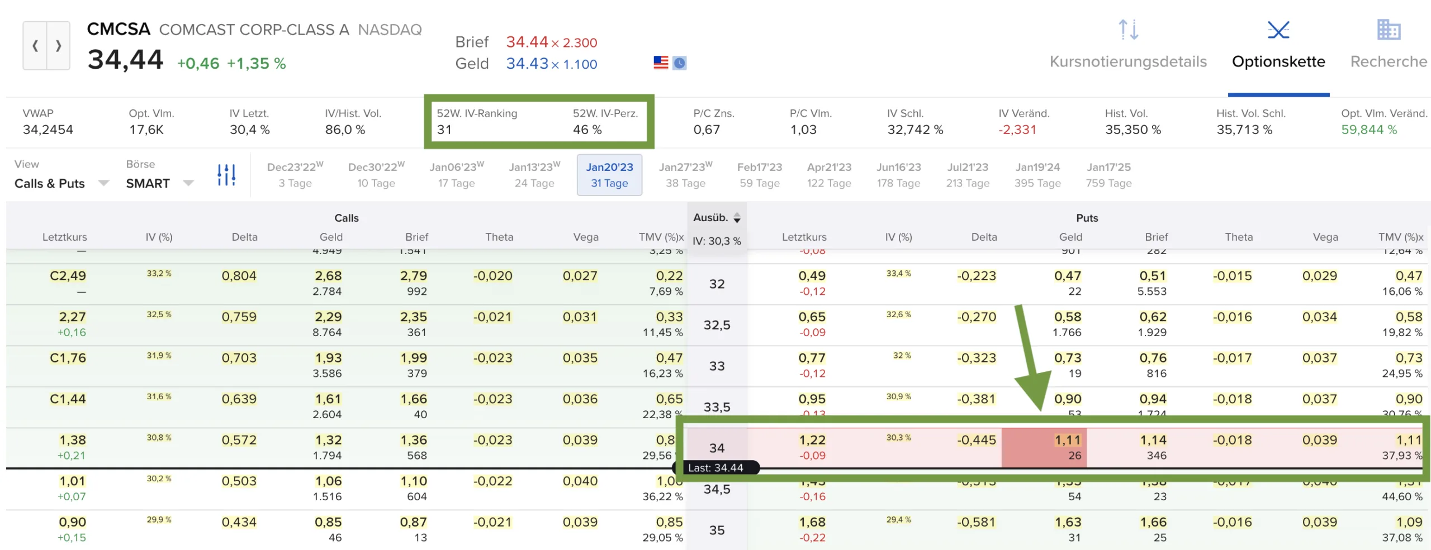The image size is (1431, 550).
Task: Switch to Kursnotierungsdetails tab
Action: (x=1128, y=61)
